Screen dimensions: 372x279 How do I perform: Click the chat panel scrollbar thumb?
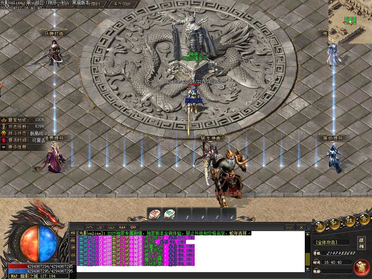(x=308, y=259)
